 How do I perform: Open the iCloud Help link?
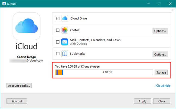click(163, 86)
